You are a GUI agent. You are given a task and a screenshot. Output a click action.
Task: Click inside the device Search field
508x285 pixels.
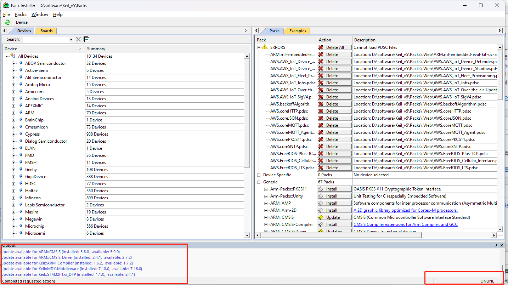[45, 39]
